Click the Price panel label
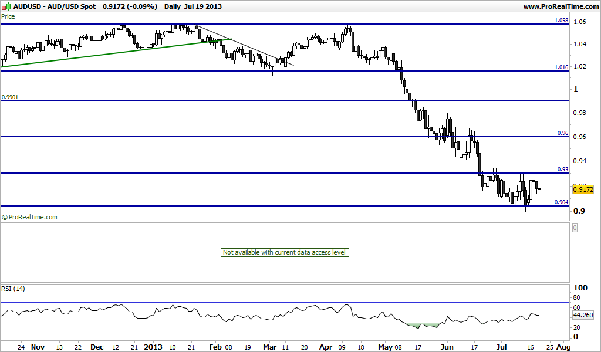This screenshot has height=352, width=601. coord(8,16)
